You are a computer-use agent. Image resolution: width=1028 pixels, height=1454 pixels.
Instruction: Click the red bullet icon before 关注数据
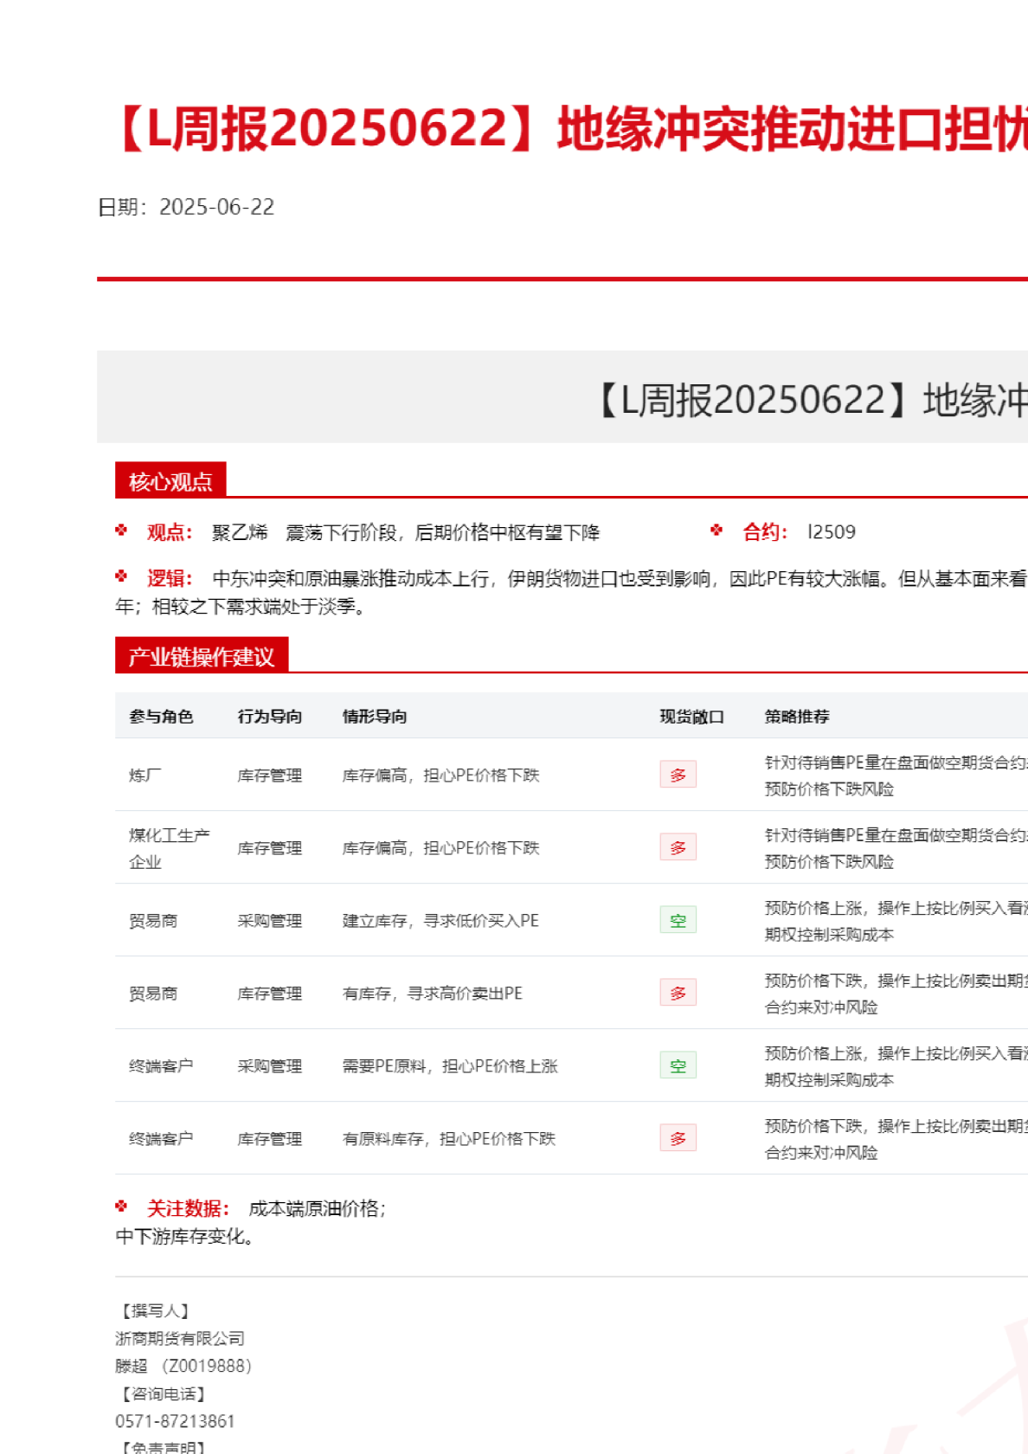click(x=121, y=1206)
